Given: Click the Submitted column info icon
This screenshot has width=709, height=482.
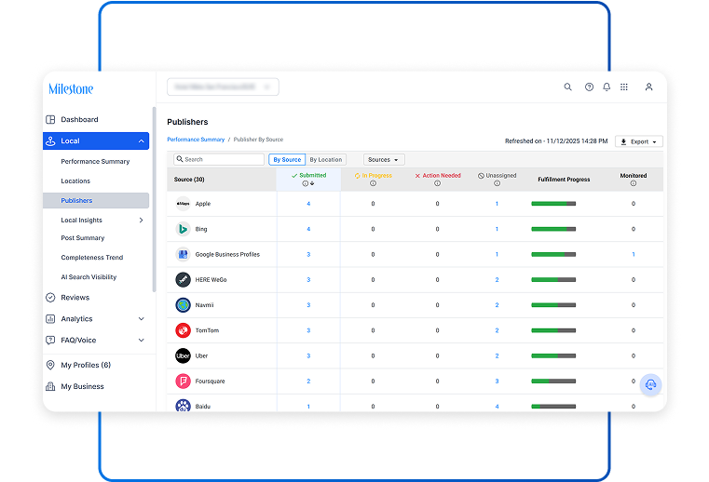Looking at the screenshot, I should click(x=305, y=183).
